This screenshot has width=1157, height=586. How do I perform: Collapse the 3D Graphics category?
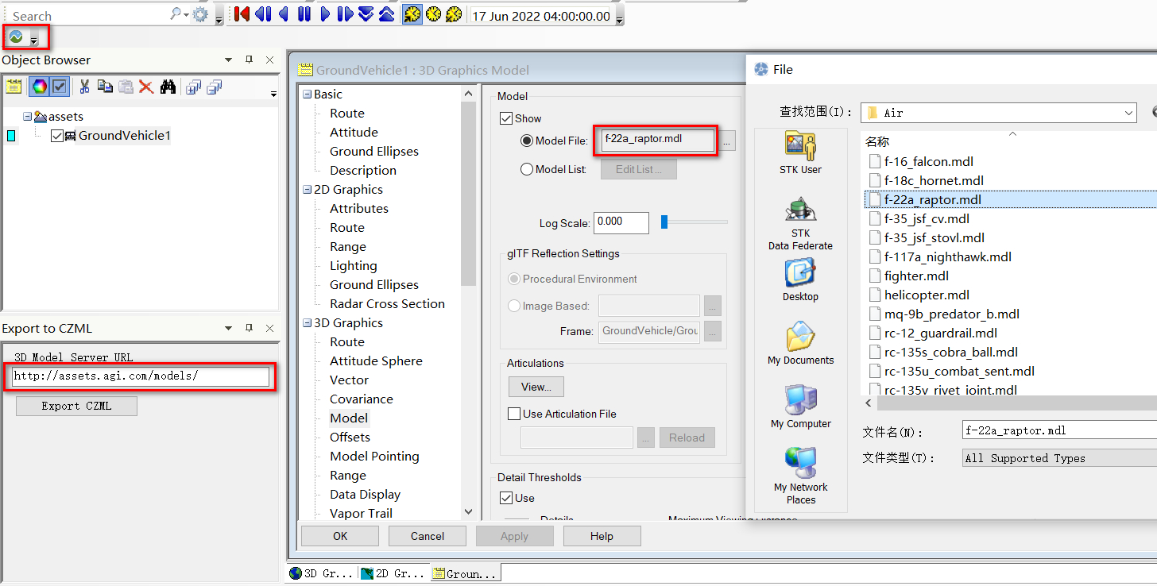pos(308,323)
